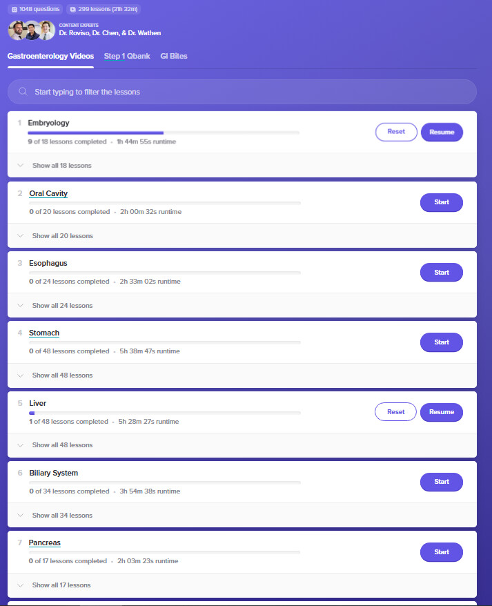The image size is (492, 606).
Task: Click the Biliary System expand chevron
Action: [x=20, y=516]
